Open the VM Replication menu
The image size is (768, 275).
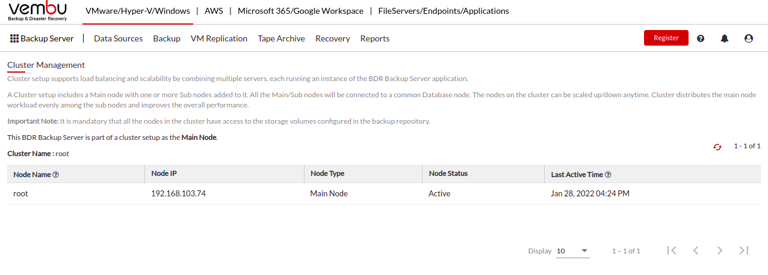tap(219, 38)
